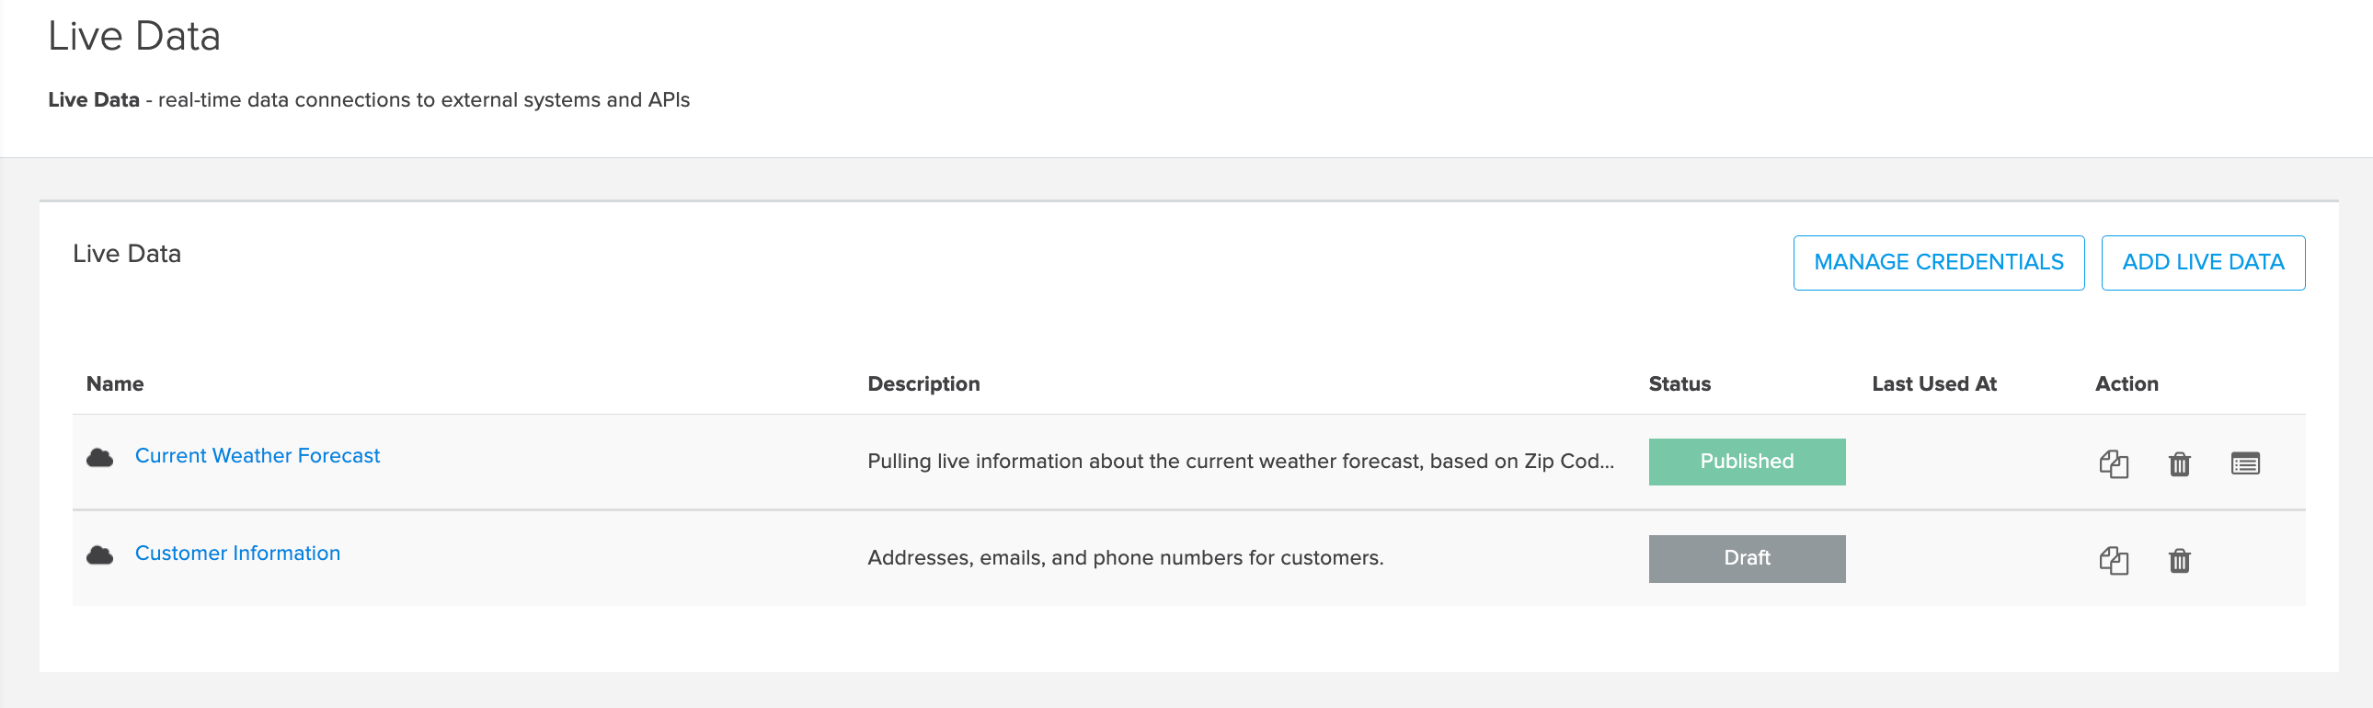Click the Last Used At column header

(x=1933, y=384)
